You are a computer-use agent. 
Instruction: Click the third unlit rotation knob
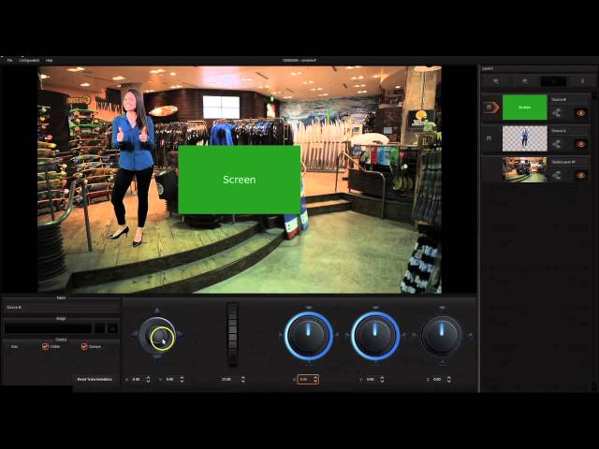[442, 336]
